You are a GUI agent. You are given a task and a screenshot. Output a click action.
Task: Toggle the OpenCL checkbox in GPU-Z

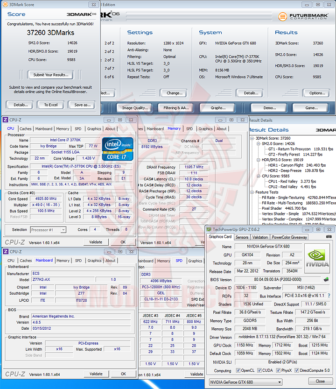[x=238, y=370]
